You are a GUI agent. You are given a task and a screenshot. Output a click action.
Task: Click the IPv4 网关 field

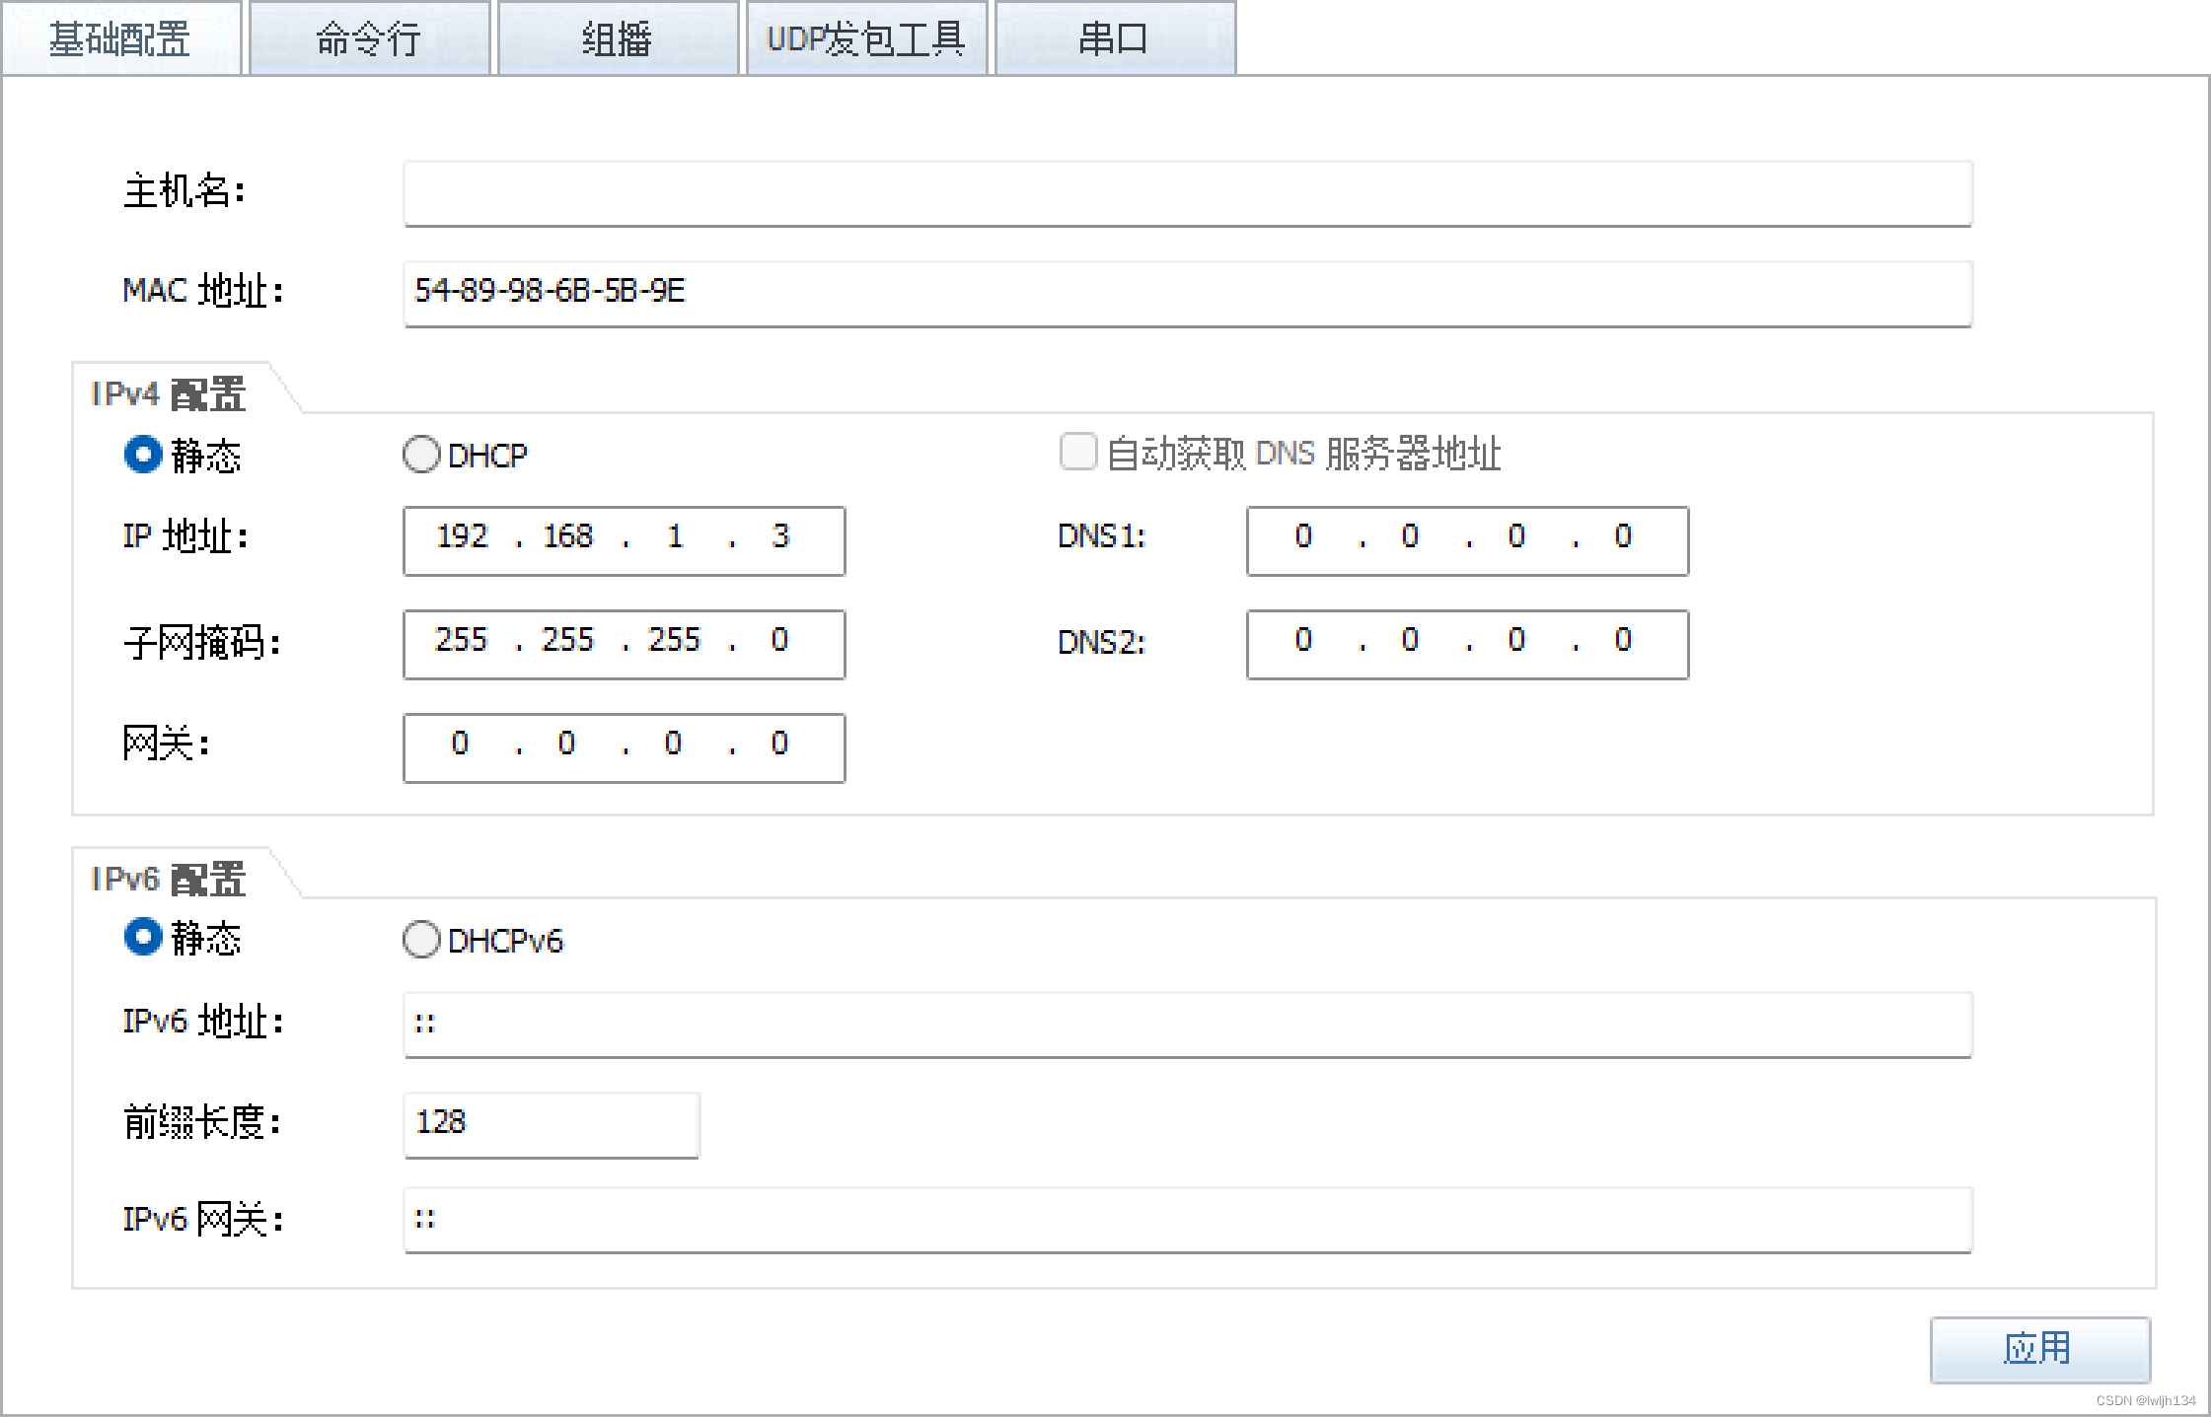pyautogui.click(x=623, y=747)
